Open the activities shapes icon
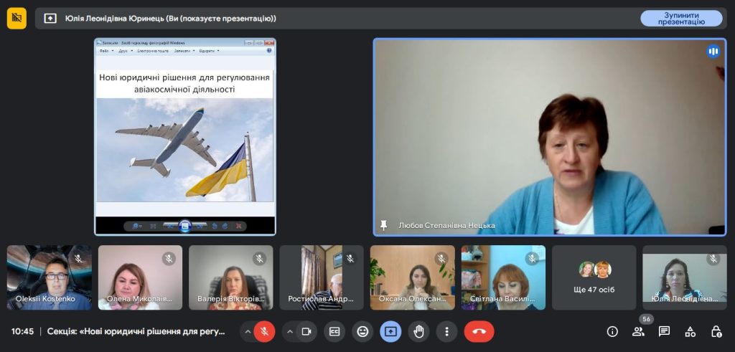 coord(690,331)
